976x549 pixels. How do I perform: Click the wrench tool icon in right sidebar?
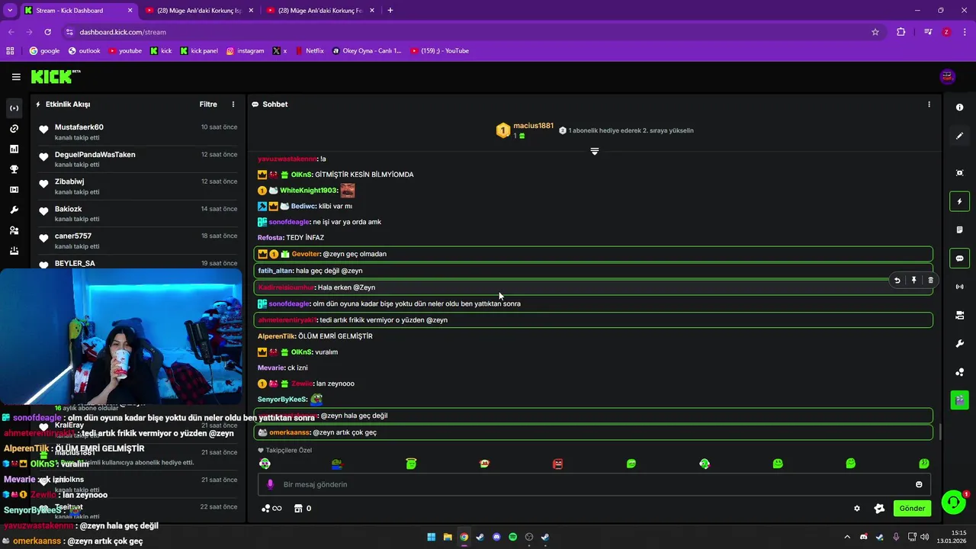[x=960, y=344]
